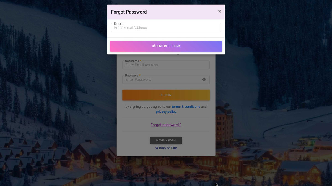
Task: Click into the Username field
Action: pos(166,65)
